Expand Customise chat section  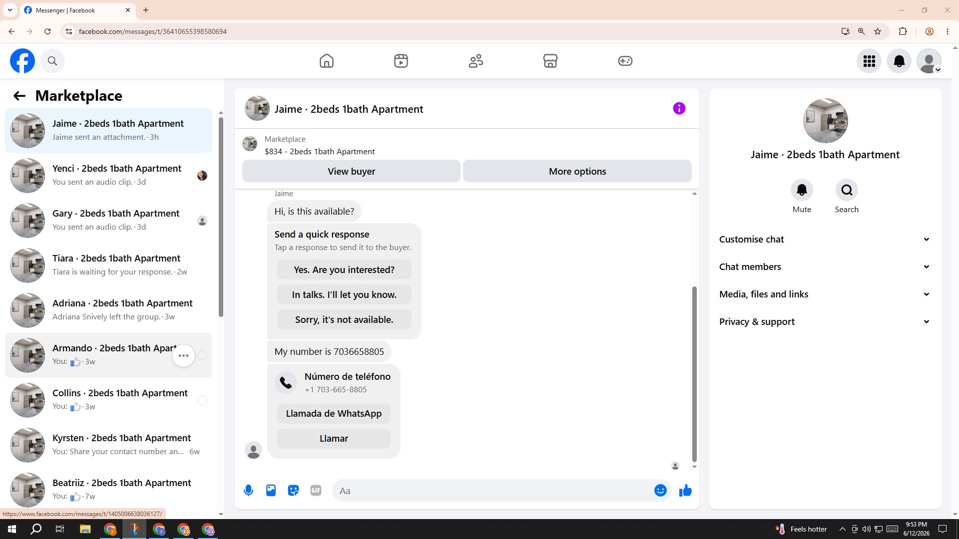(x=825, y=240)
